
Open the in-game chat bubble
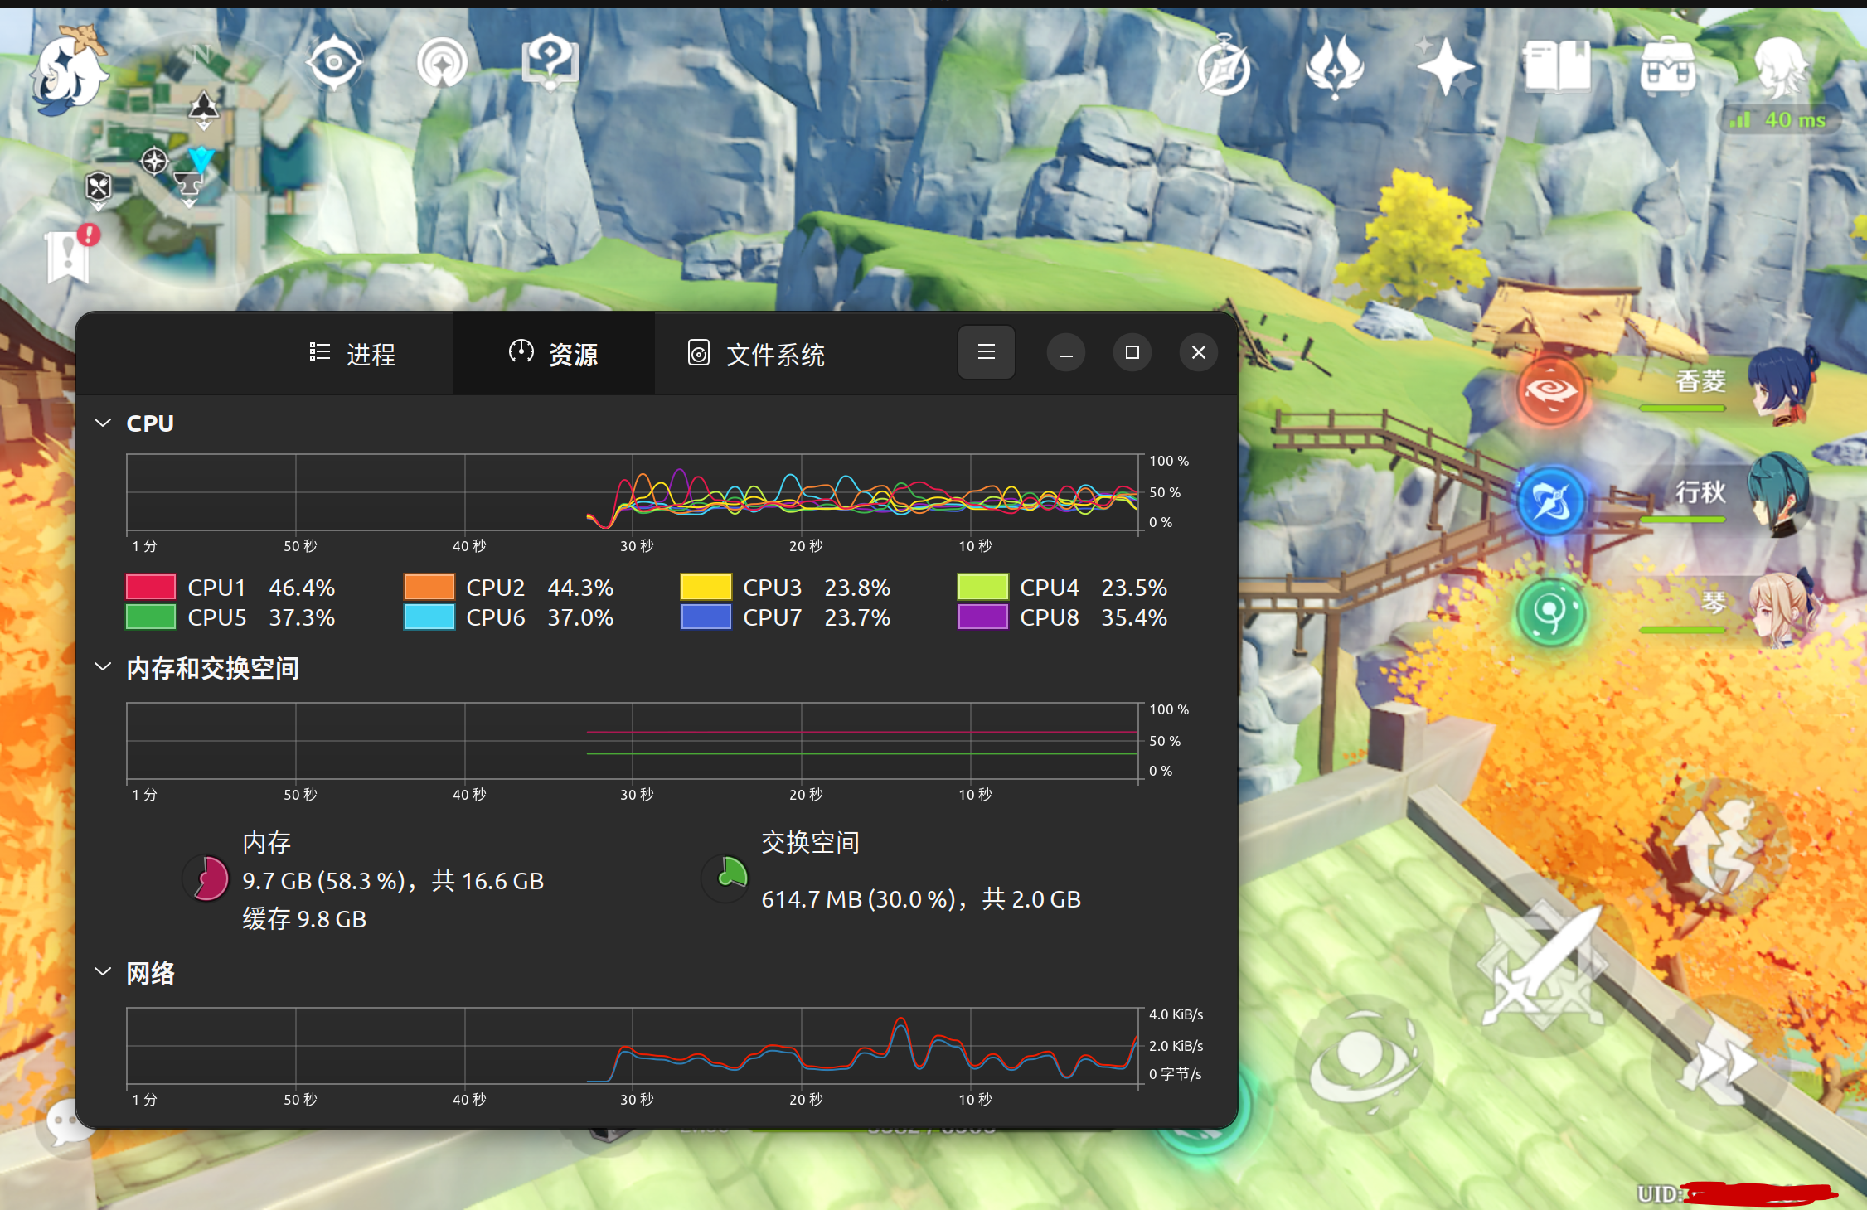click(68, 1123)
